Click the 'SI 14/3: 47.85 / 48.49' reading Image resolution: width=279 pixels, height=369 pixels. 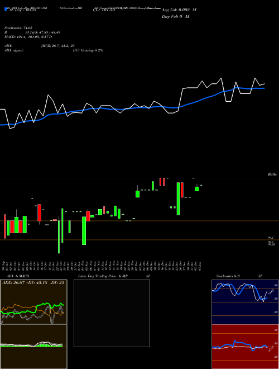pos(43,32)
